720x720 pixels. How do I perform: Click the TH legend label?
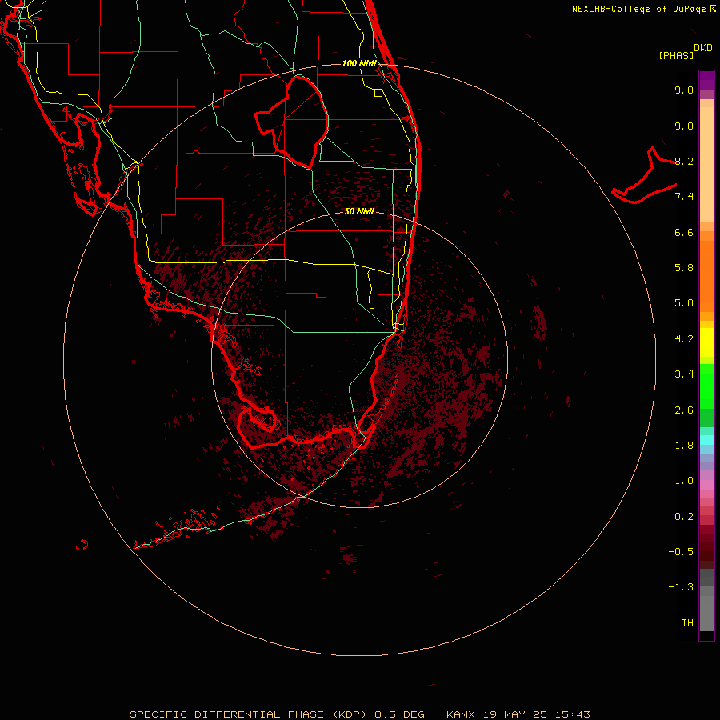(687, 623)
